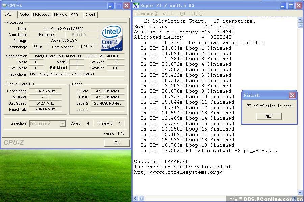Click the '1M Calculation Start' line
This screenshot has height=202, width=304.
click(x=200, y=21)
